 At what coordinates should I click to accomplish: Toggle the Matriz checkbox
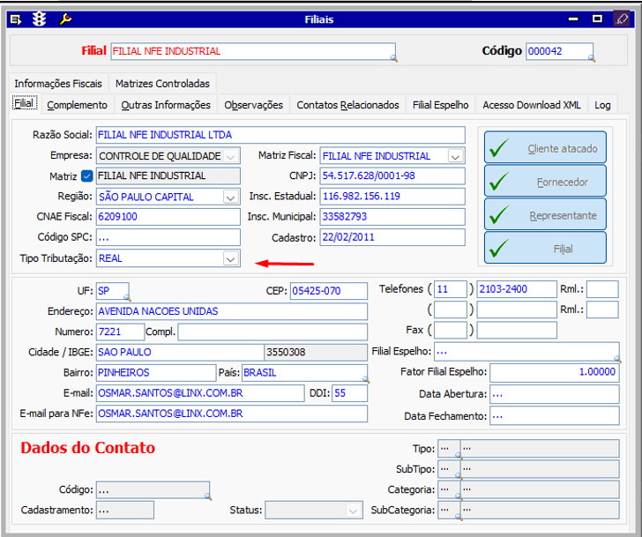[x=86, y=176]
